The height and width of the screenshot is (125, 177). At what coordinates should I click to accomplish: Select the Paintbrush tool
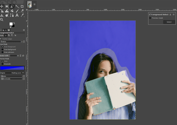(17, 11)
